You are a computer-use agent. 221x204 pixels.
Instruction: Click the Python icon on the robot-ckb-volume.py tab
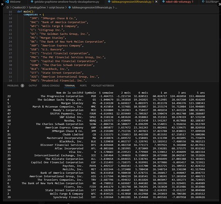[x=163, y=2]
